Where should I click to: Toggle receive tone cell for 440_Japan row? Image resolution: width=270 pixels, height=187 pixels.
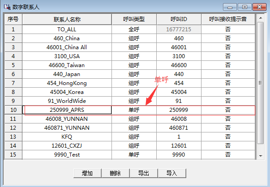(227, 74)
